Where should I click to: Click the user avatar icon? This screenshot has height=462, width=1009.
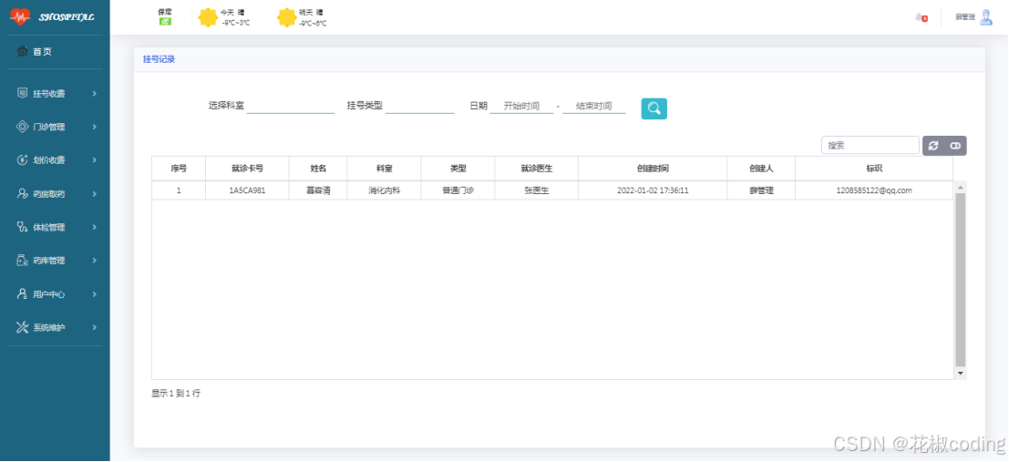click(986, 17)
